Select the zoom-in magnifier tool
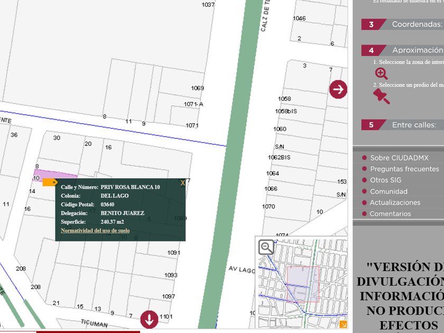444x333 pixels. [x=381, y=73]
